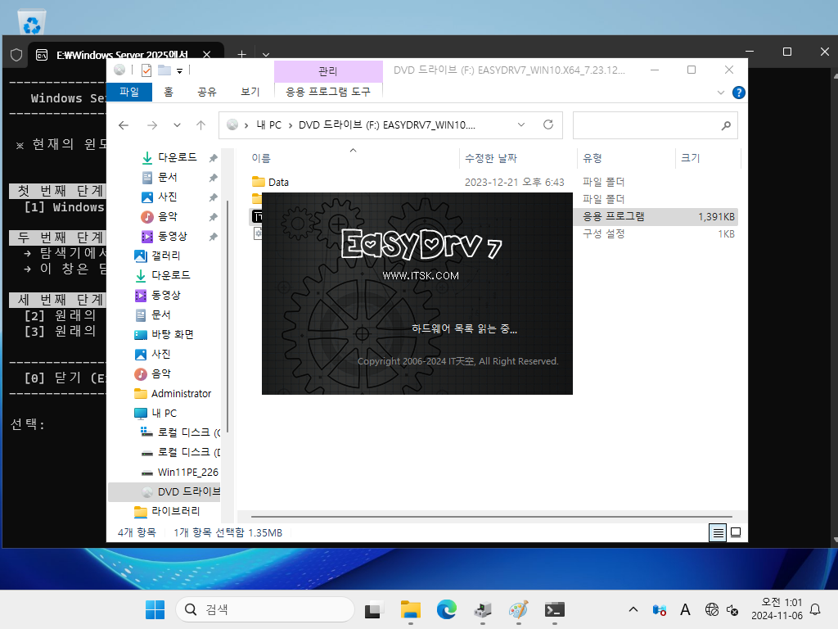Screen dimensions: 838x629
Task: Click the 구성 설정 type cell
Action: tap(603, 233)
